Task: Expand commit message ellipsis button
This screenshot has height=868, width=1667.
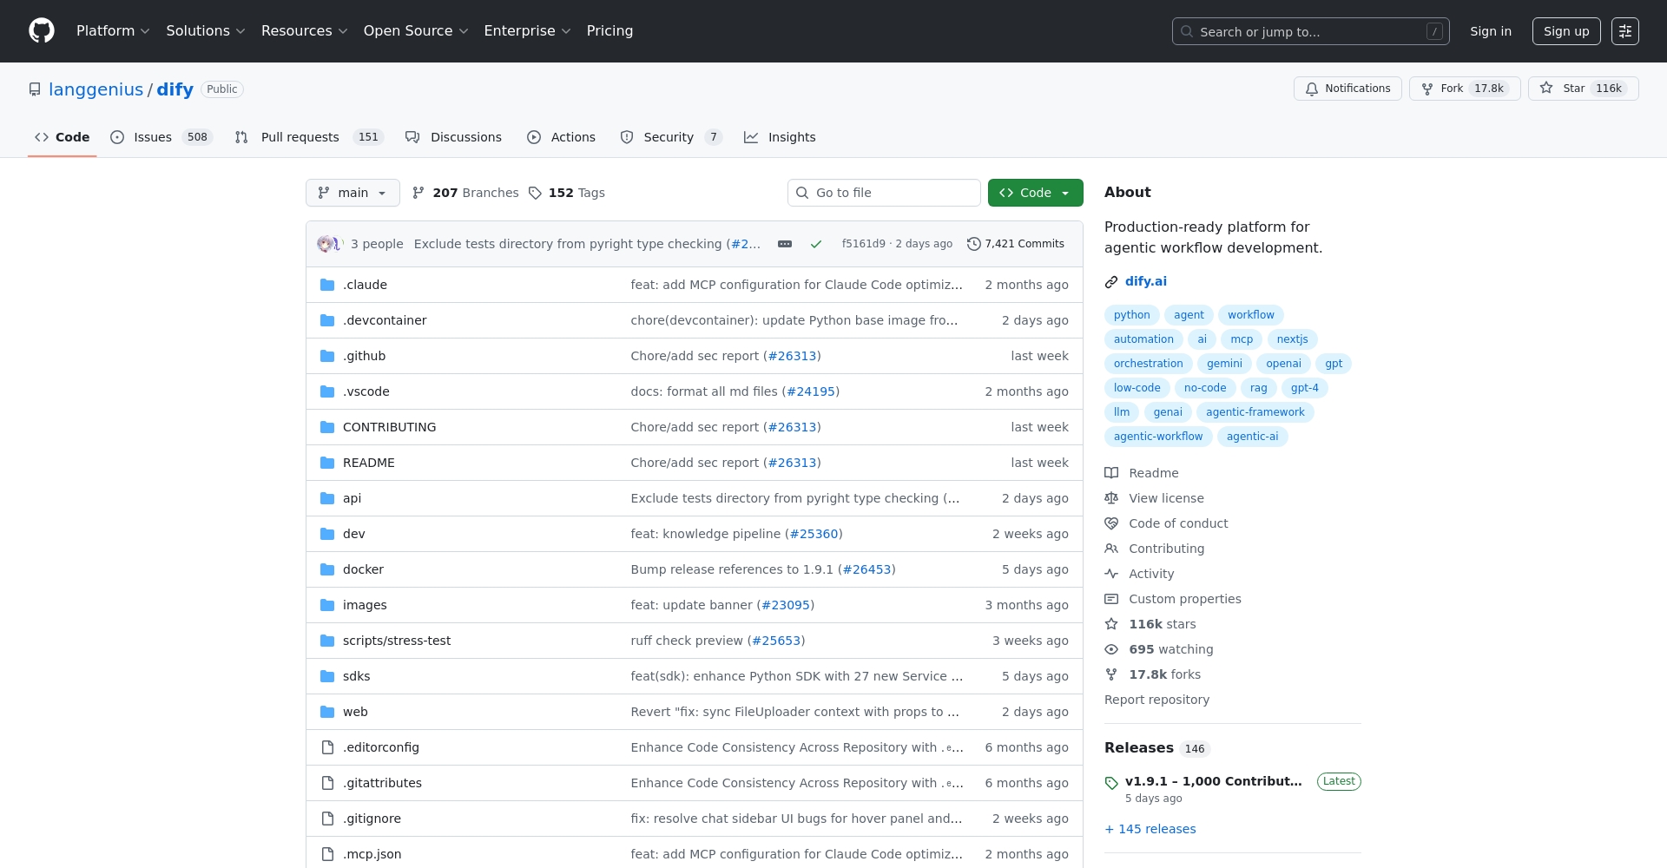Action: tap(785, 245)
